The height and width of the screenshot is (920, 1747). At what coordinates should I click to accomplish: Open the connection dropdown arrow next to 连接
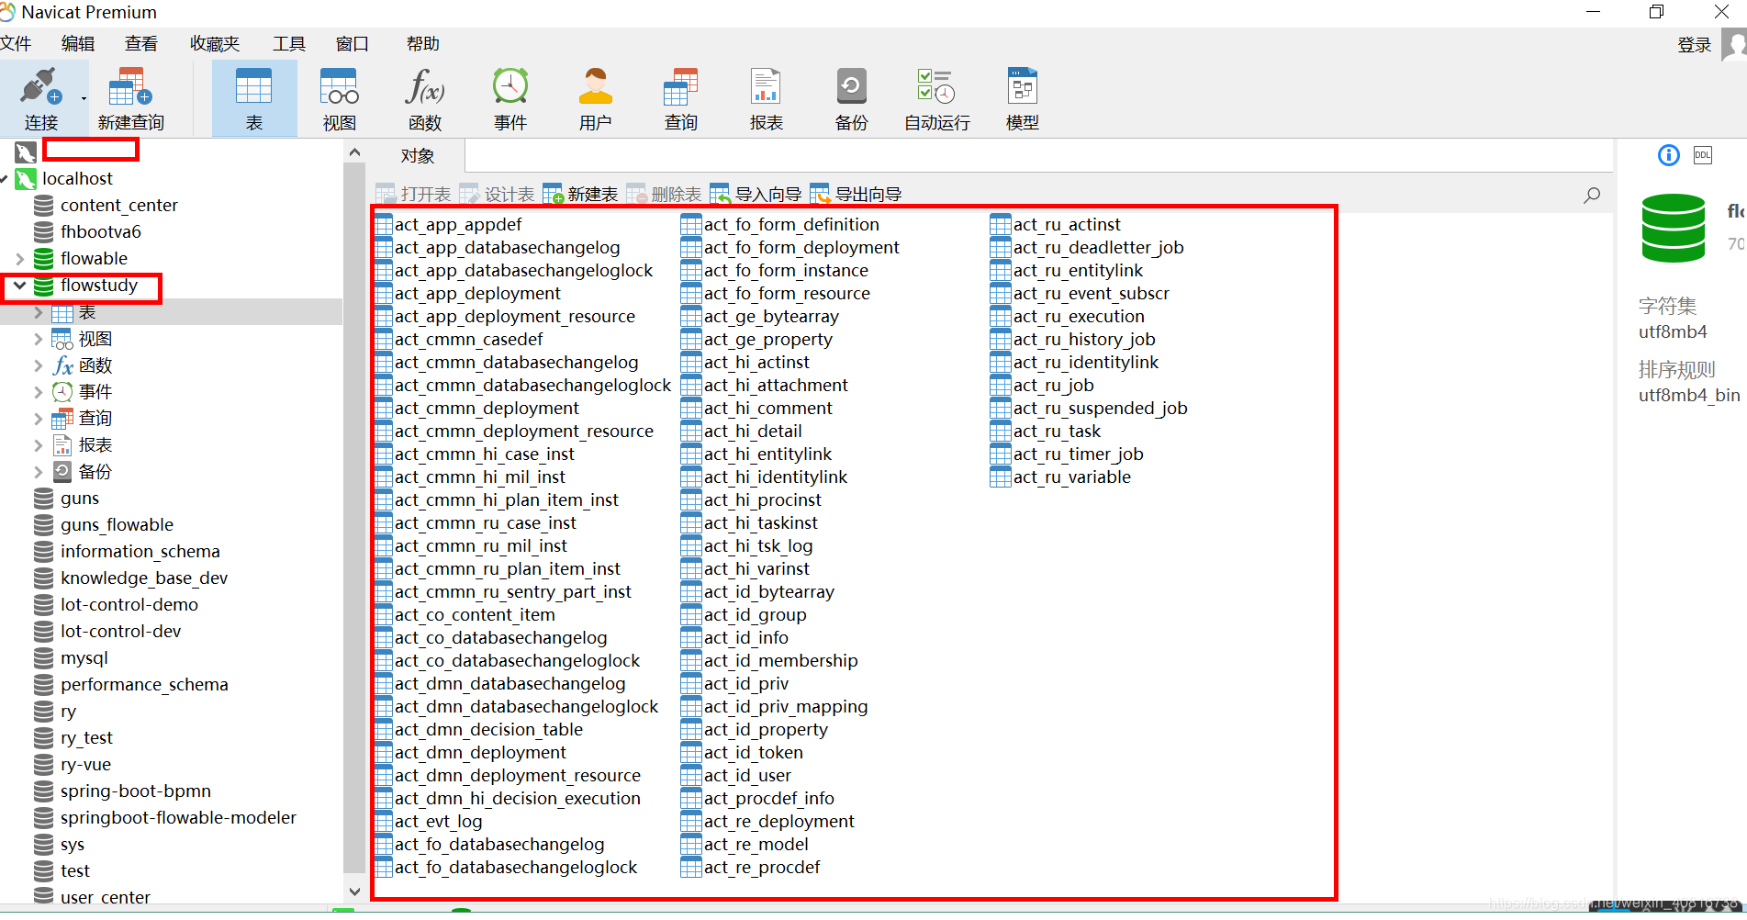84,98
